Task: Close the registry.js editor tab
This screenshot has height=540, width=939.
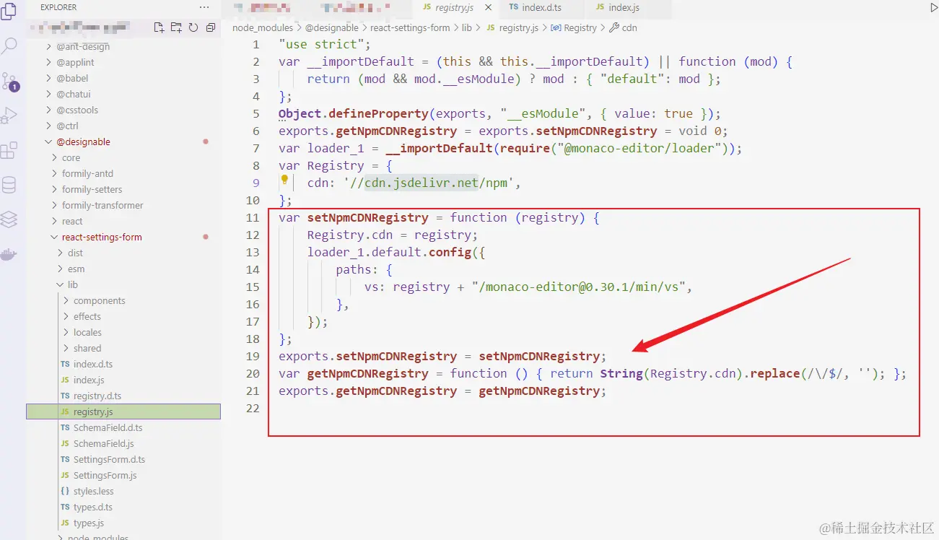Action: tap(489, 7)
